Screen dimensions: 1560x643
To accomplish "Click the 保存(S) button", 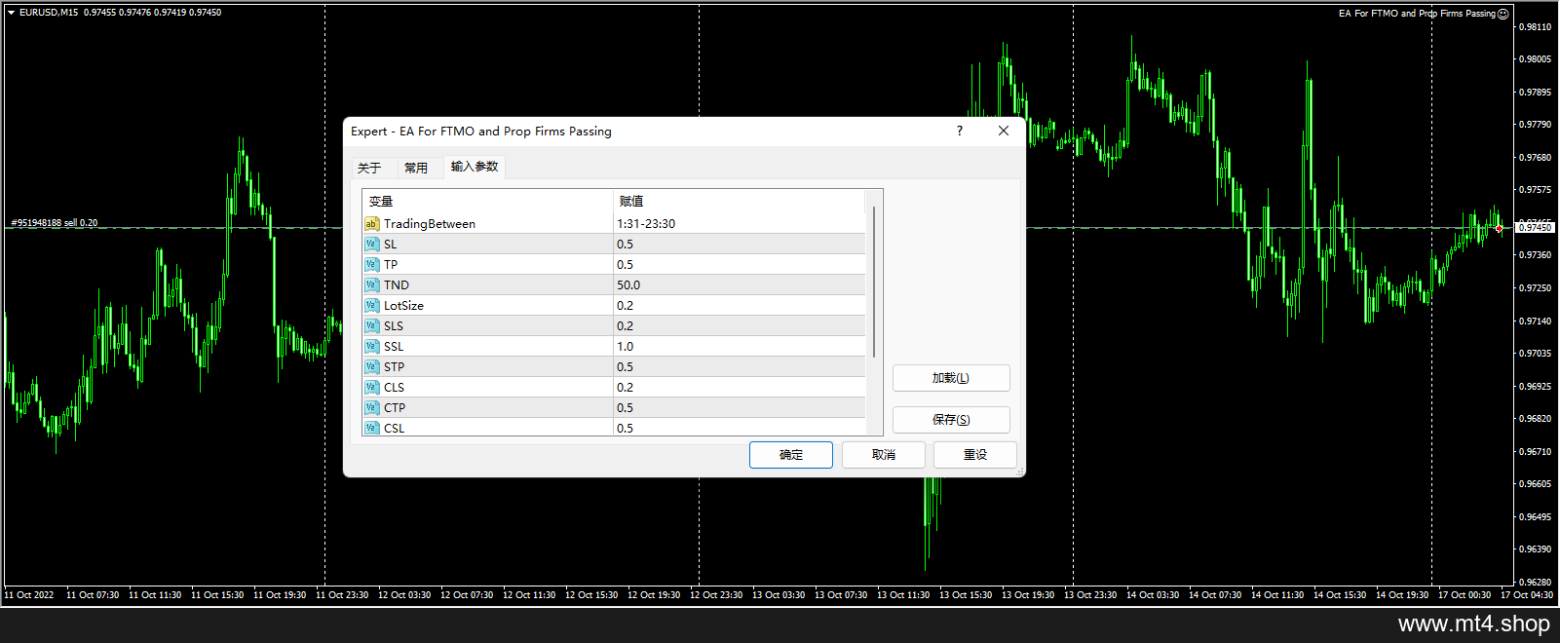I will [x=951, y=420].
